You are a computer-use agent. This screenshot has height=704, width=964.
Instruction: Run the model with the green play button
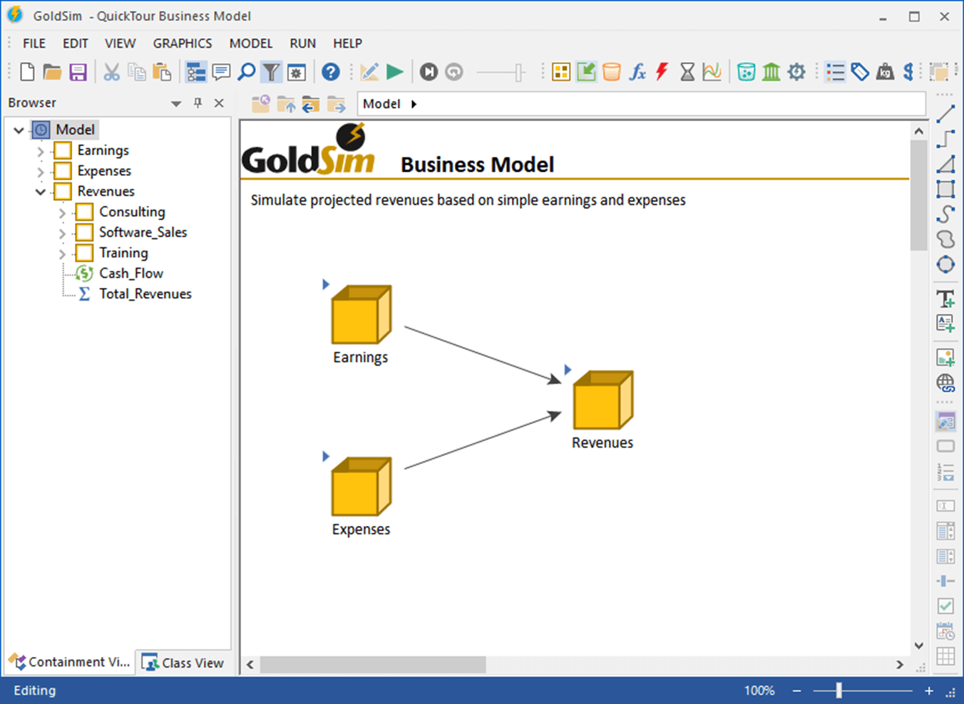394,72
